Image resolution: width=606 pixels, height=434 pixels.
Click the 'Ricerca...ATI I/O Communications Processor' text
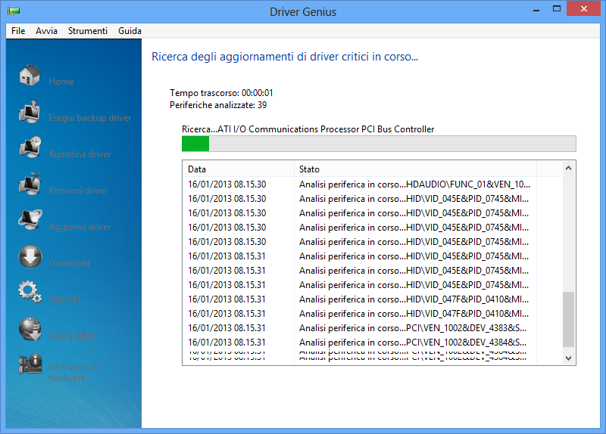(x=308, y=129)
